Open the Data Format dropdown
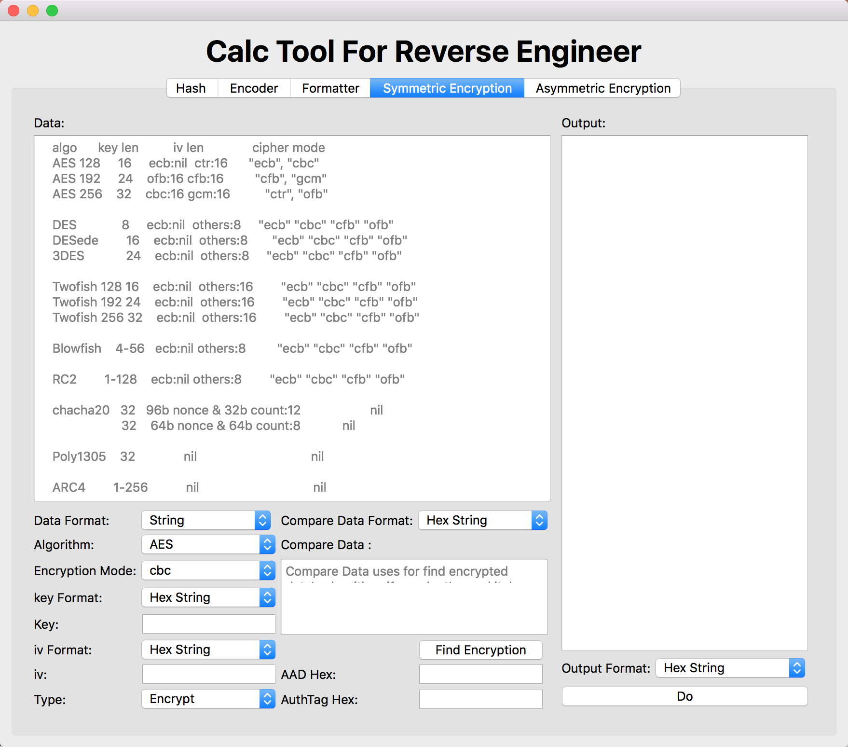This screenshot has width=848, height=747. pos(206,520)
